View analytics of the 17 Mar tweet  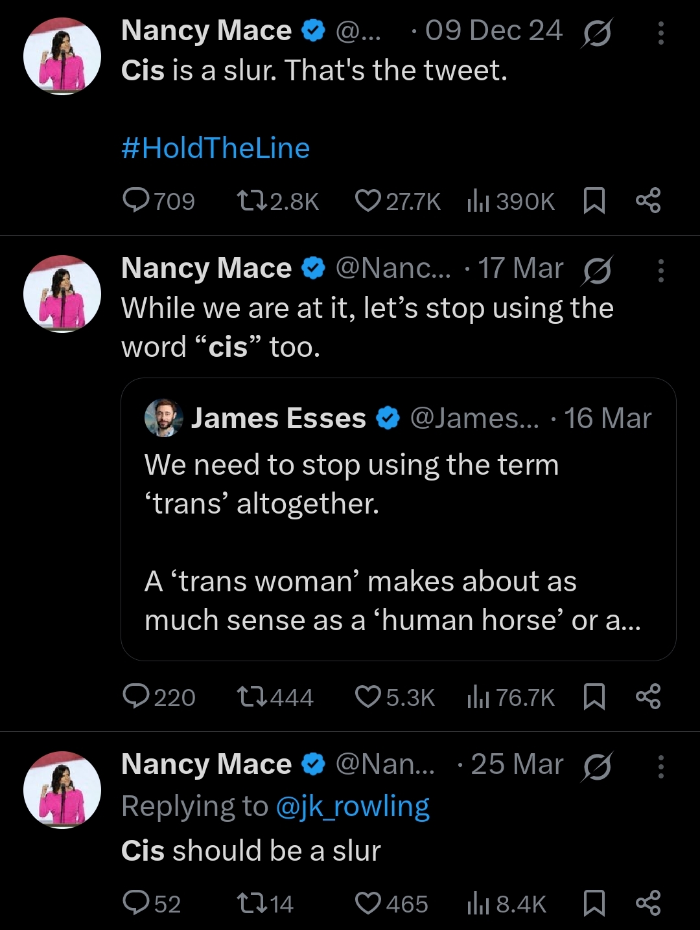point(477,697)
